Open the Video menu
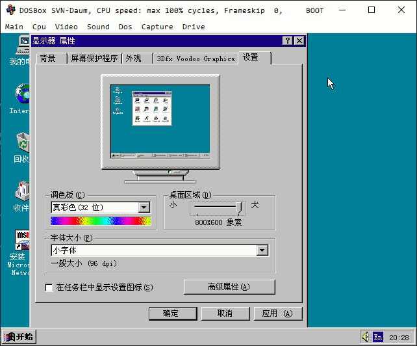This screenshot has width=417, height=346. 66,27
